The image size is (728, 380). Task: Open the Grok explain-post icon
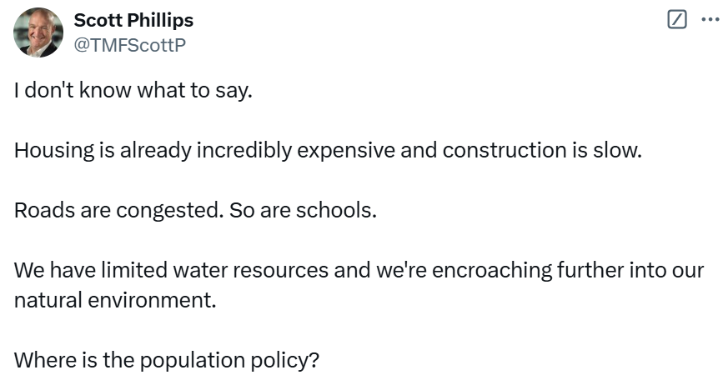[x=678, y=20]
